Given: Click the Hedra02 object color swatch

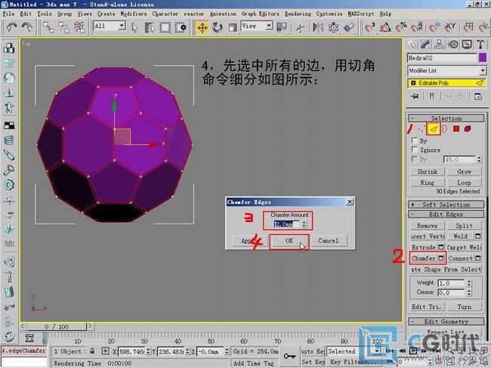Looking at the screenshot, I should 483,57.
